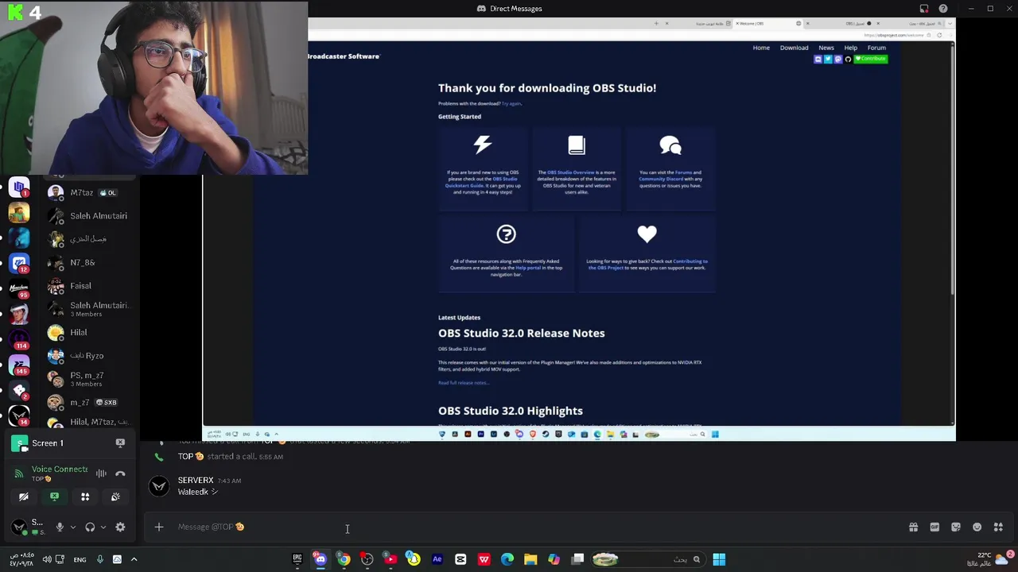
Task: Open Discord user settings gear
Action: [120, 527]
